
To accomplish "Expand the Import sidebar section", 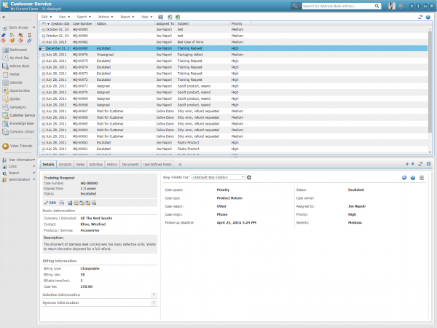I will 34,173.
